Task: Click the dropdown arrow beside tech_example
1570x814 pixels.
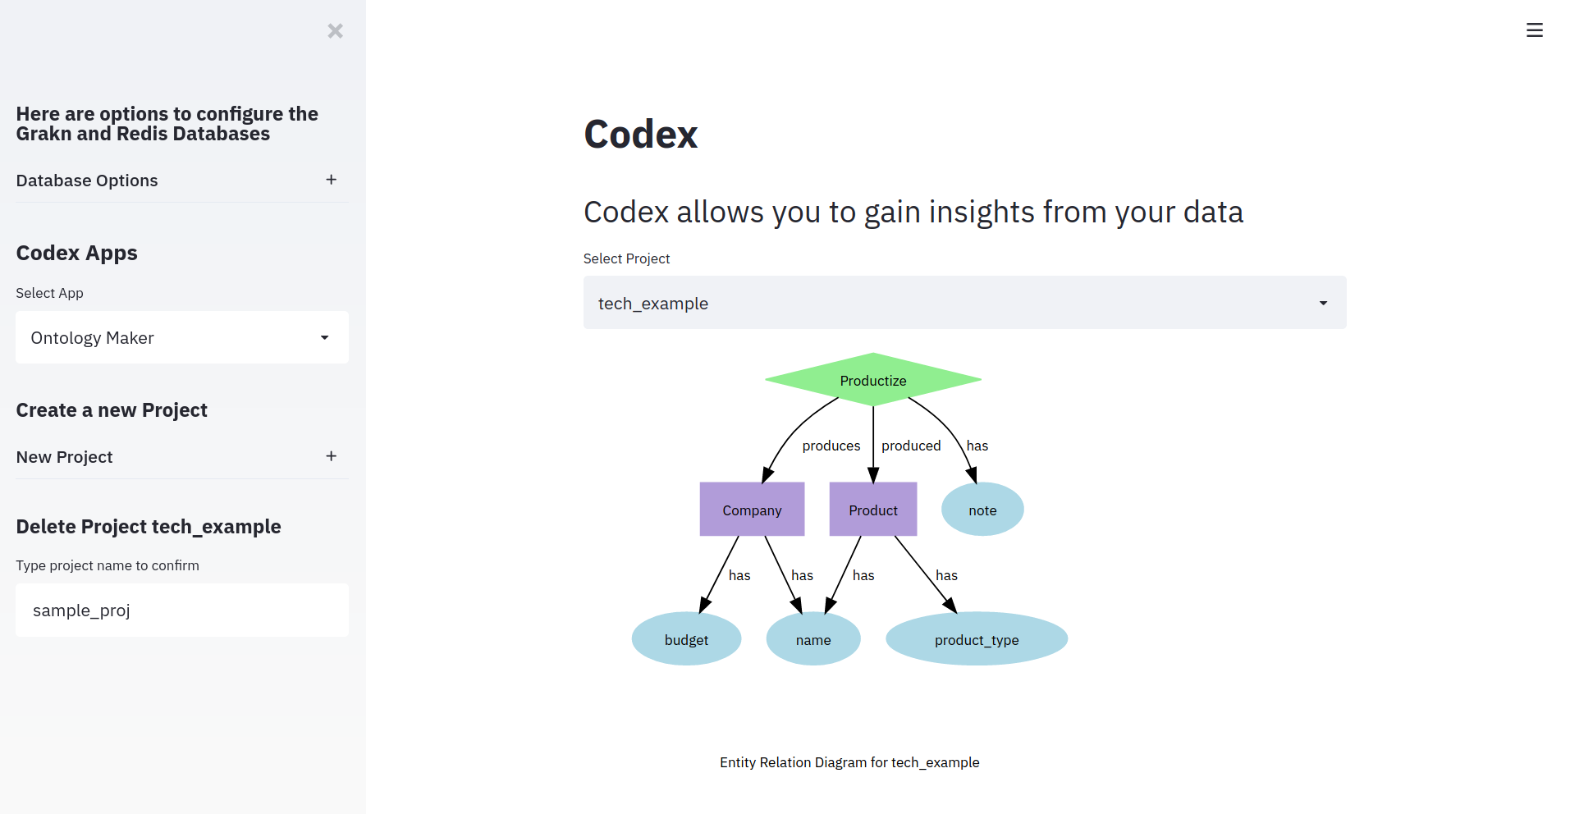Action: point(1322,303)
